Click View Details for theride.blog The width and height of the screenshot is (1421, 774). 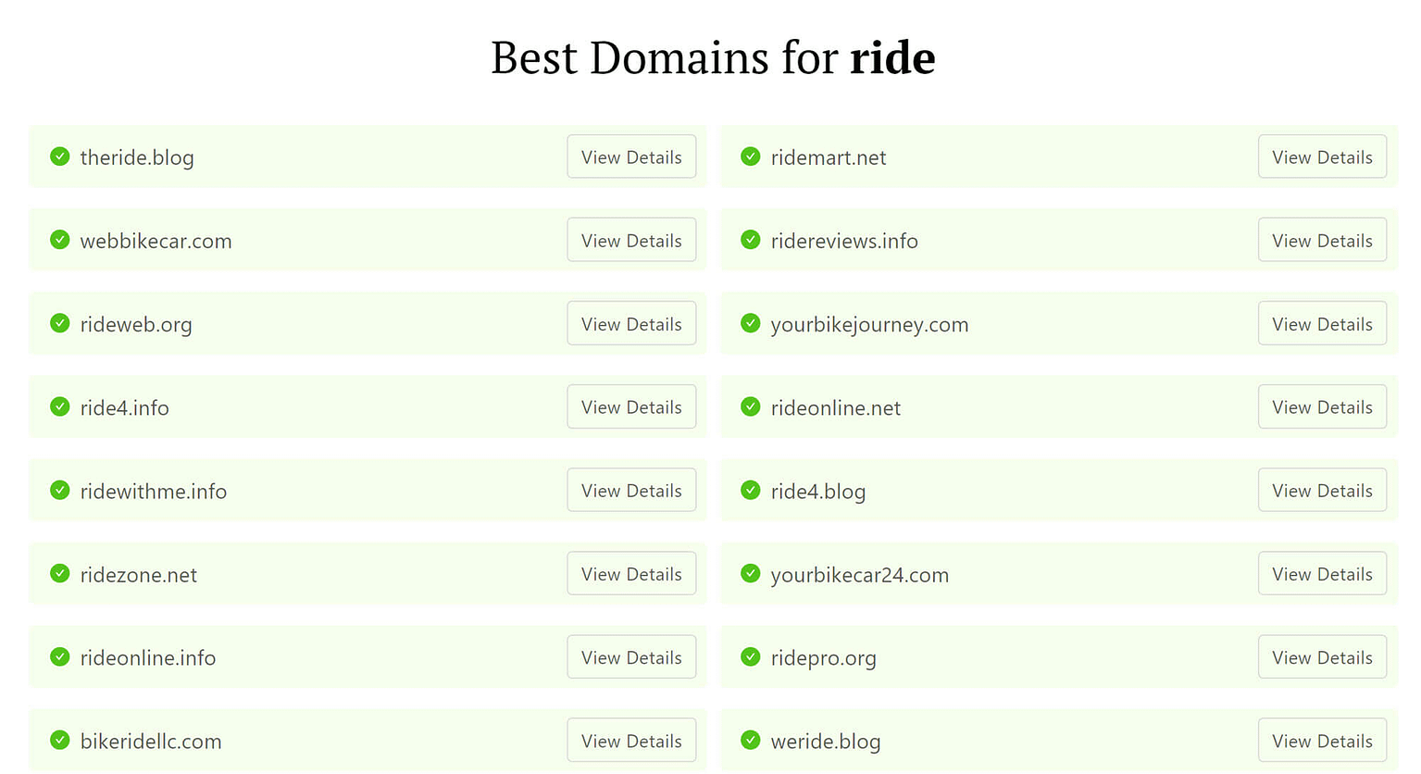pos(631,156)
